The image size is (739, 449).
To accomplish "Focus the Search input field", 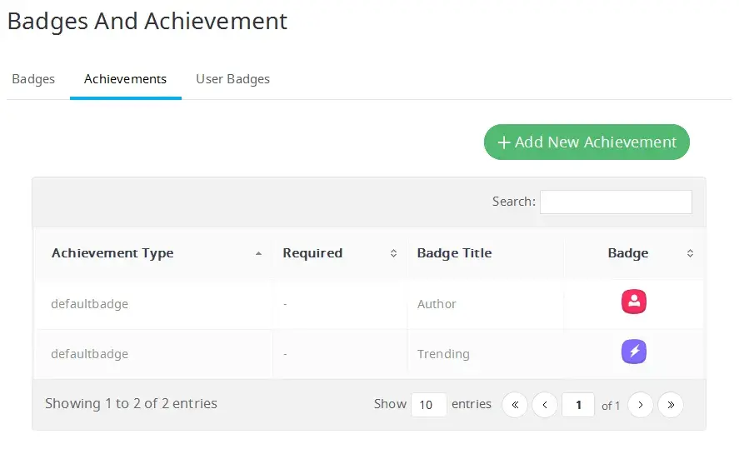I will 615,202.
